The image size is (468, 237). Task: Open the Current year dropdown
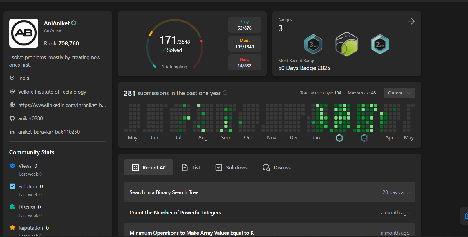click(x=399, y=93)
